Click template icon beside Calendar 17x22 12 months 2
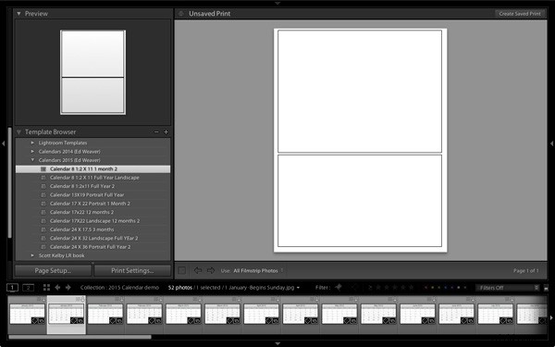The image size is (555, 347). click(43, 213)
